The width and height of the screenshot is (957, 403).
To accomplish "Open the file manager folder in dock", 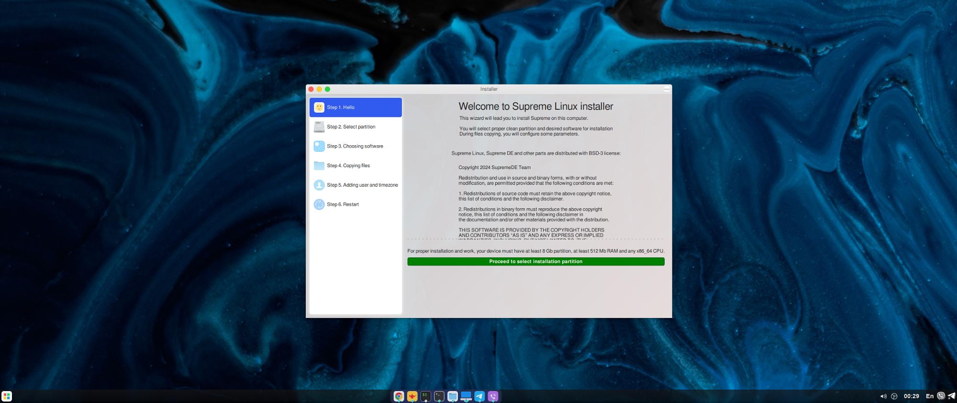I will [452, 396].
